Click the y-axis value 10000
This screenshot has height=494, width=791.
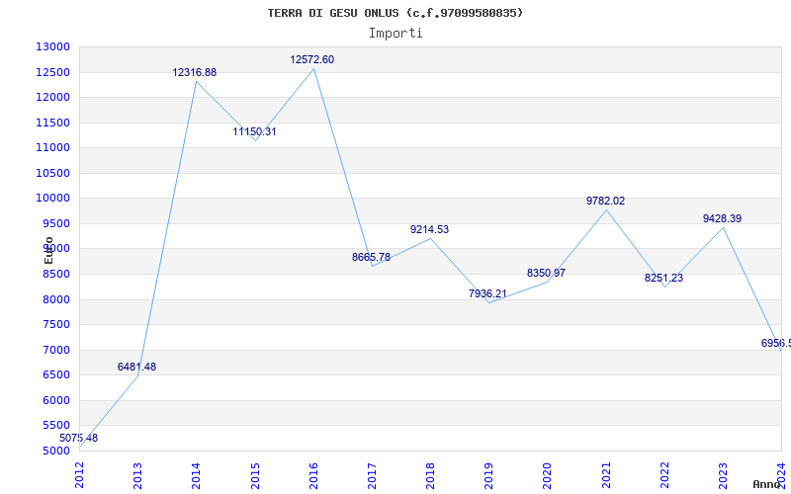pyautogui.click(x=52, y=199)
